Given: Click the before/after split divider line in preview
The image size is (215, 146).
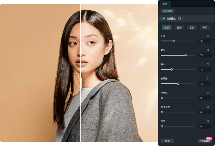Looking at the screenshot, I should tap(81, 73).
